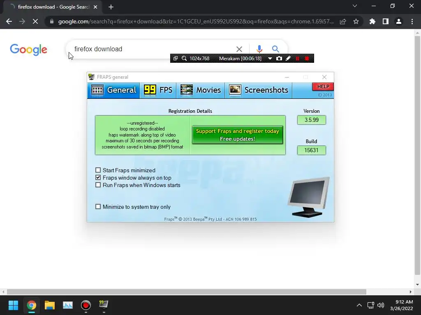Click Fraps icon in taskbar
The image size is (421, 315).
point(104,305)
